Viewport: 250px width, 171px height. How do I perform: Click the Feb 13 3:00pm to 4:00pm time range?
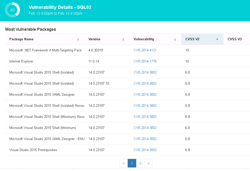[55, 13]
